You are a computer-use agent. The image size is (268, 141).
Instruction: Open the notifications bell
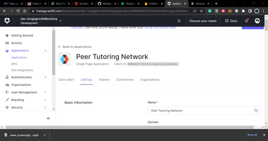click(x=246, y=21)
